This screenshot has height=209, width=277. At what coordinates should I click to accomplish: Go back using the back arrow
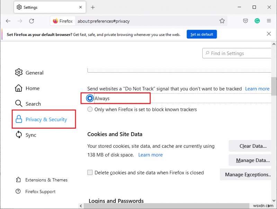coord(8,21)
